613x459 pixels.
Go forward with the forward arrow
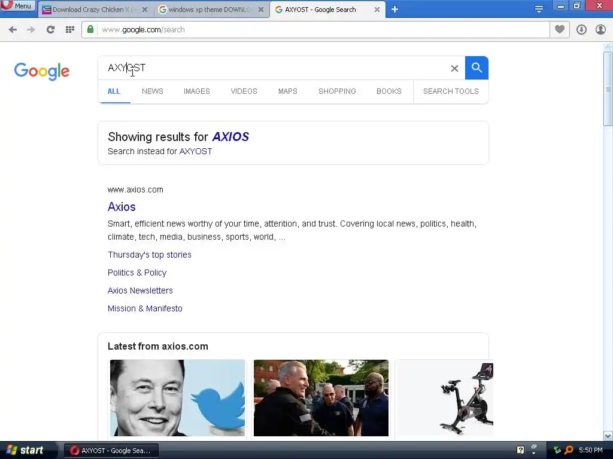pos(31,30)
